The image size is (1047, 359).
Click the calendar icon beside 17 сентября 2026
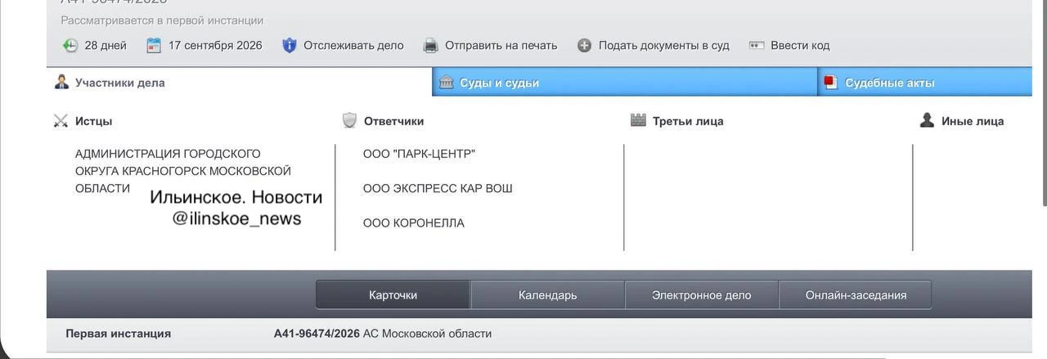click(154, 46)
